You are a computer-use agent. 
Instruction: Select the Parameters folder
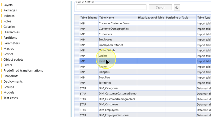(11, 43)
